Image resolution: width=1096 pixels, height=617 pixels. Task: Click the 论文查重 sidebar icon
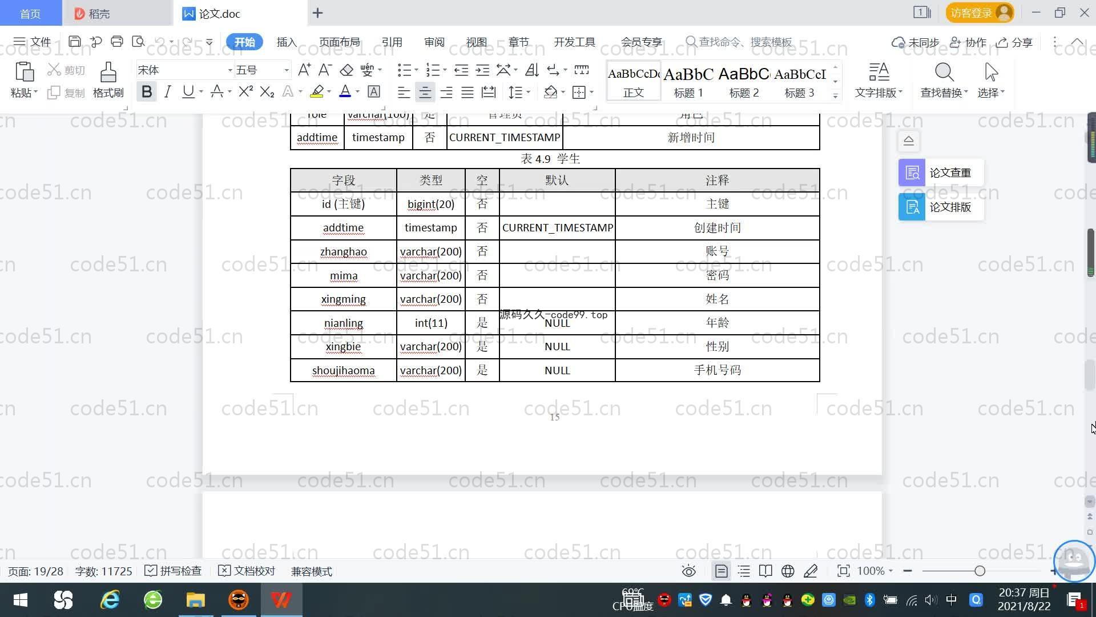(912, 173)
